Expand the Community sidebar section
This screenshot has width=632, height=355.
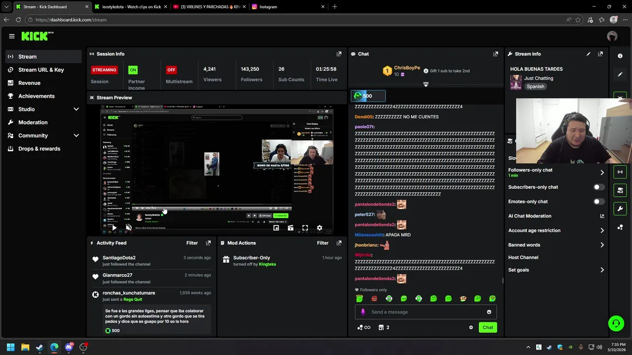(x=76, y=136)
